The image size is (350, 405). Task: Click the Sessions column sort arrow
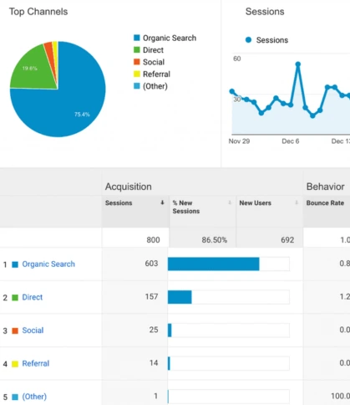point(162,202)
